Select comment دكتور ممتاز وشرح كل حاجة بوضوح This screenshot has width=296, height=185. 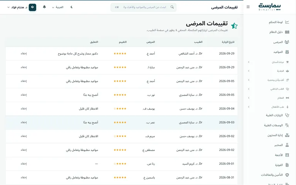click(78, 54)
